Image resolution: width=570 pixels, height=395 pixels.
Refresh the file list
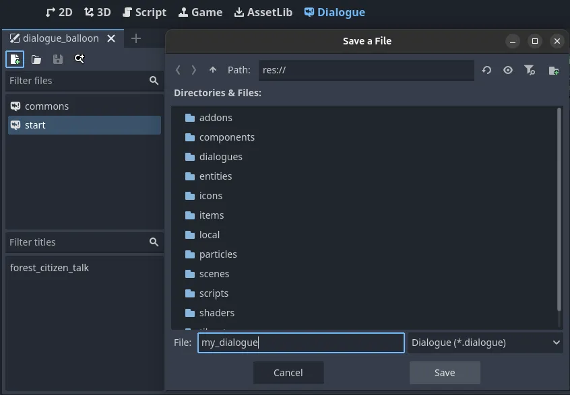click(487, 70)
